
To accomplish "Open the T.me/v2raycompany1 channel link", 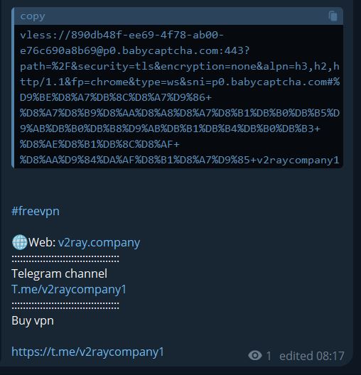I will point(69,289).
